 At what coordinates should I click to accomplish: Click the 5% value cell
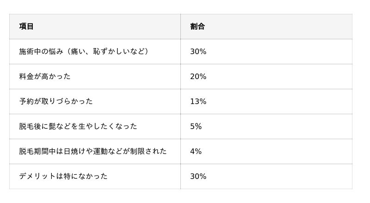tap(196, 126)
